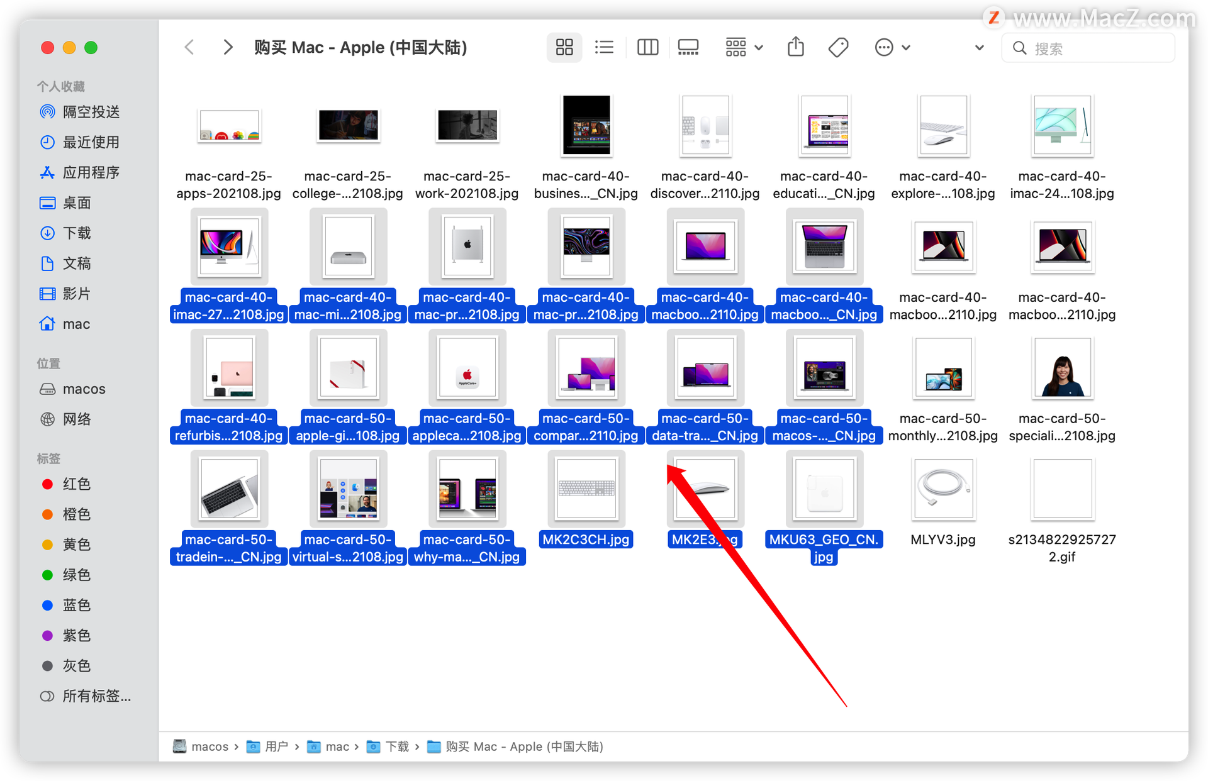Open 影片 in sidebar
The width and height of the screenshot is (1208, 781).
click(x=66, y=294)
